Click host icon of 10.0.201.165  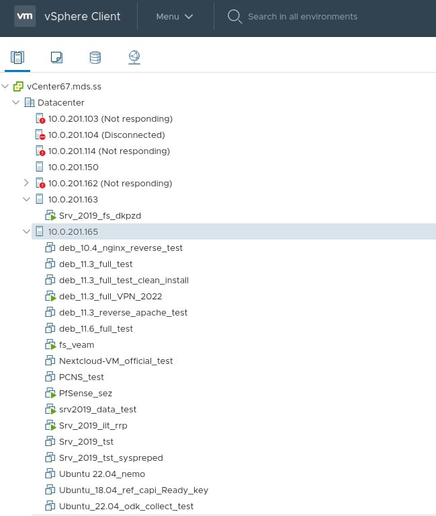(39, 231)
